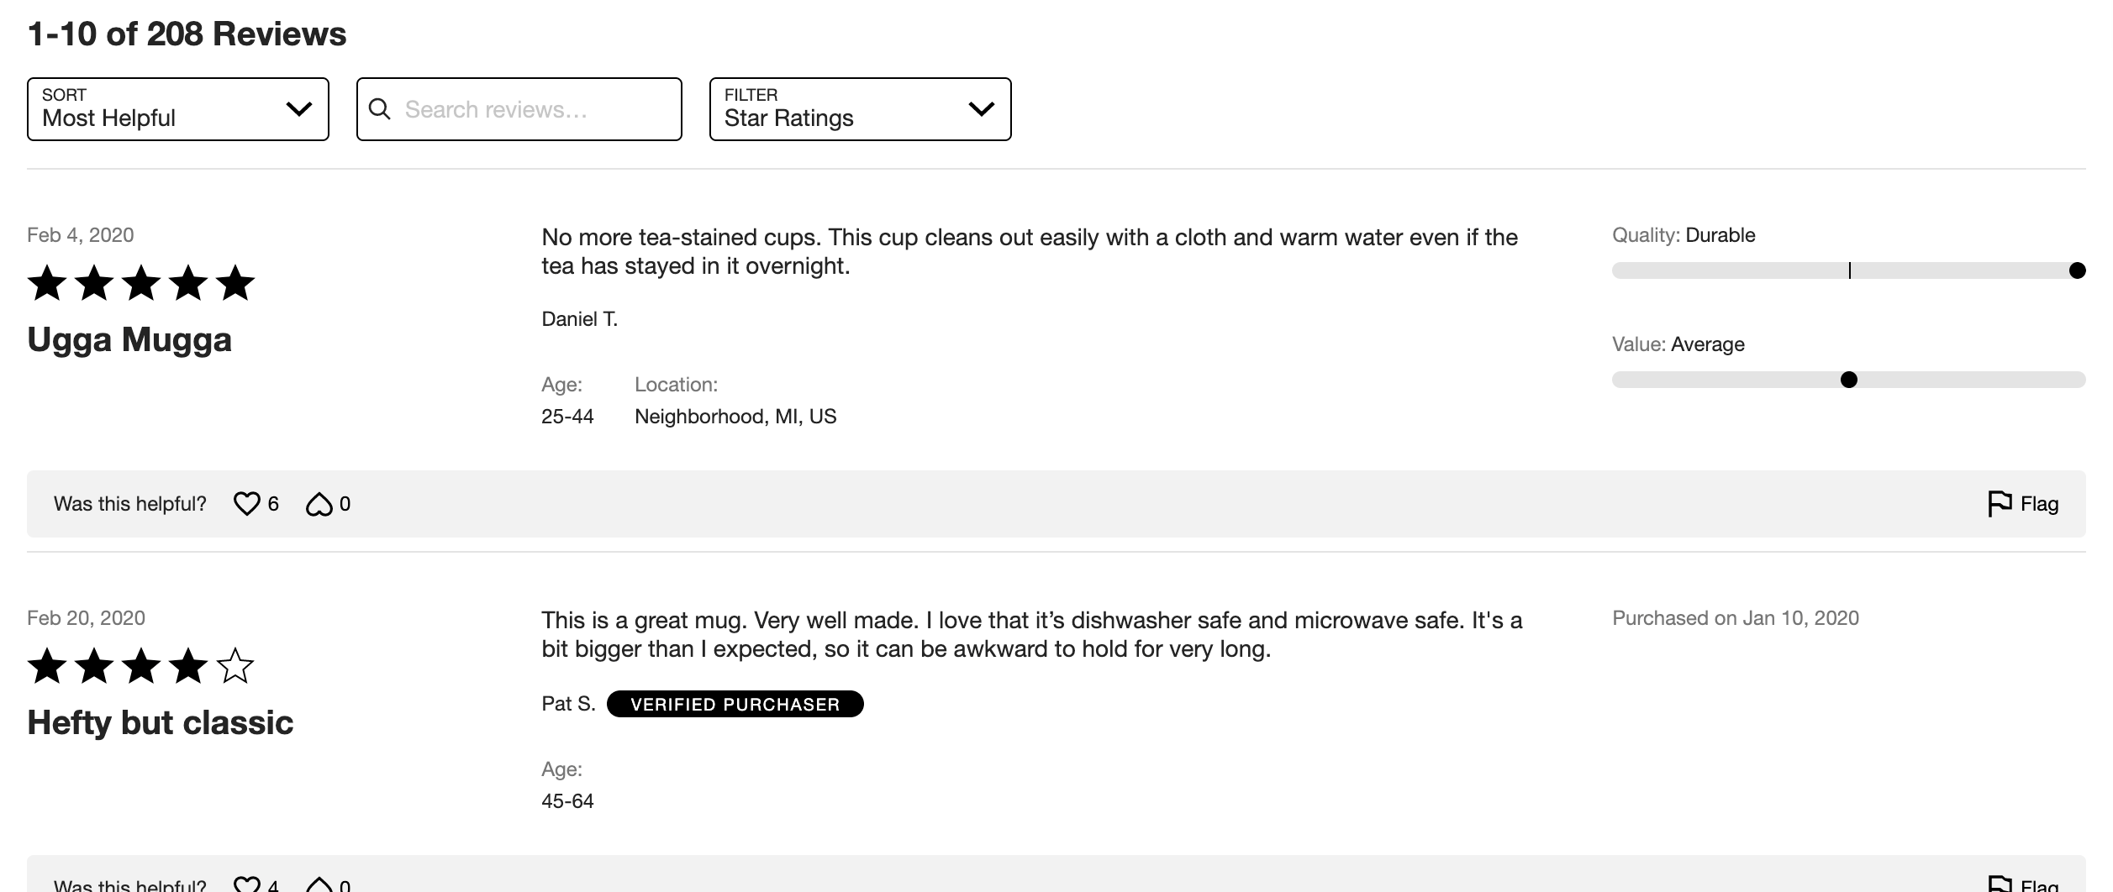The width and height of the screenshot is (2113, 892).
Task: Click heart icon on Hefty but classic review
Action: 246,884
